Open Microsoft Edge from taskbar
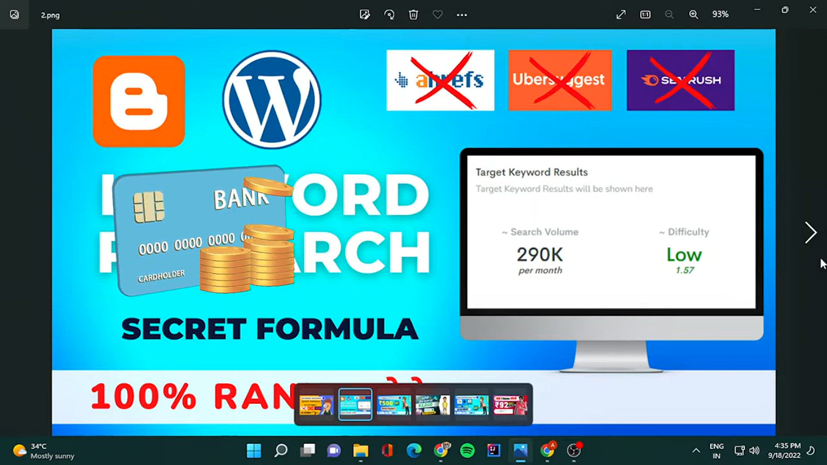Image resolution: width=827 pixels, height=465 pixels. coord(414,451)
